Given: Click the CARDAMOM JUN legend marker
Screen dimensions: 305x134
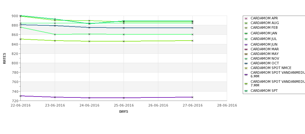Looking at the screenshot, I should [246, 45].
